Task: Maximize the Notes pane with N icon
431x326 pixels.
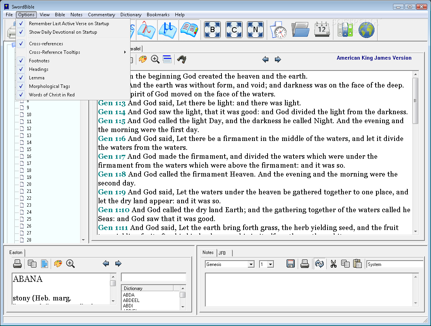Action: (x=255, y=30)
